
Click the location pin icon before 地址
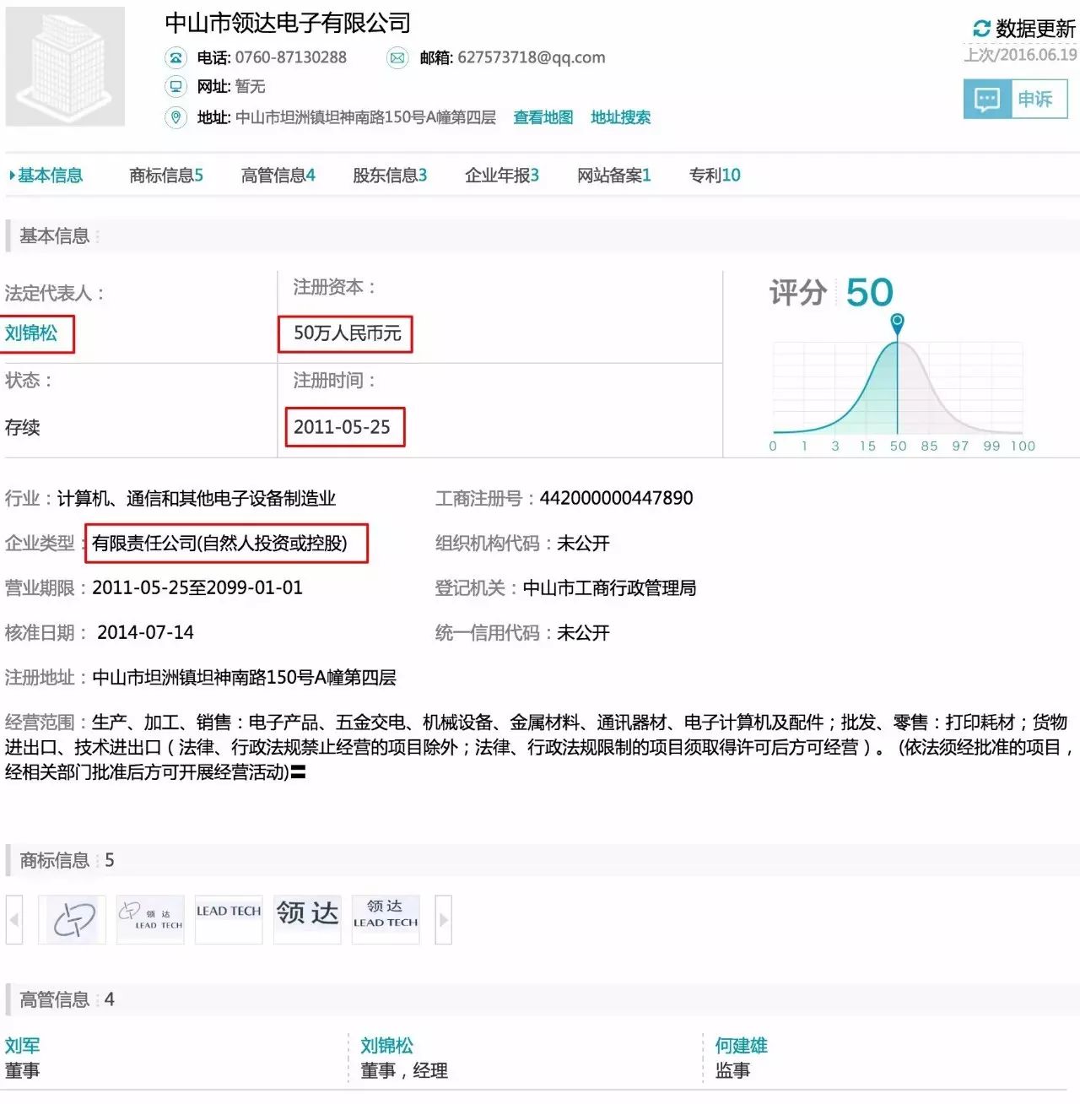tap(175, 117)
